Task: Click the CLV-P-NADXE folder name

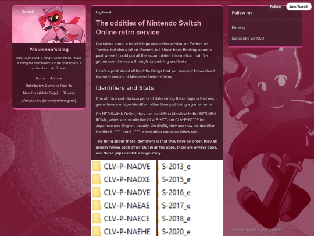Action: pos(127,179)
